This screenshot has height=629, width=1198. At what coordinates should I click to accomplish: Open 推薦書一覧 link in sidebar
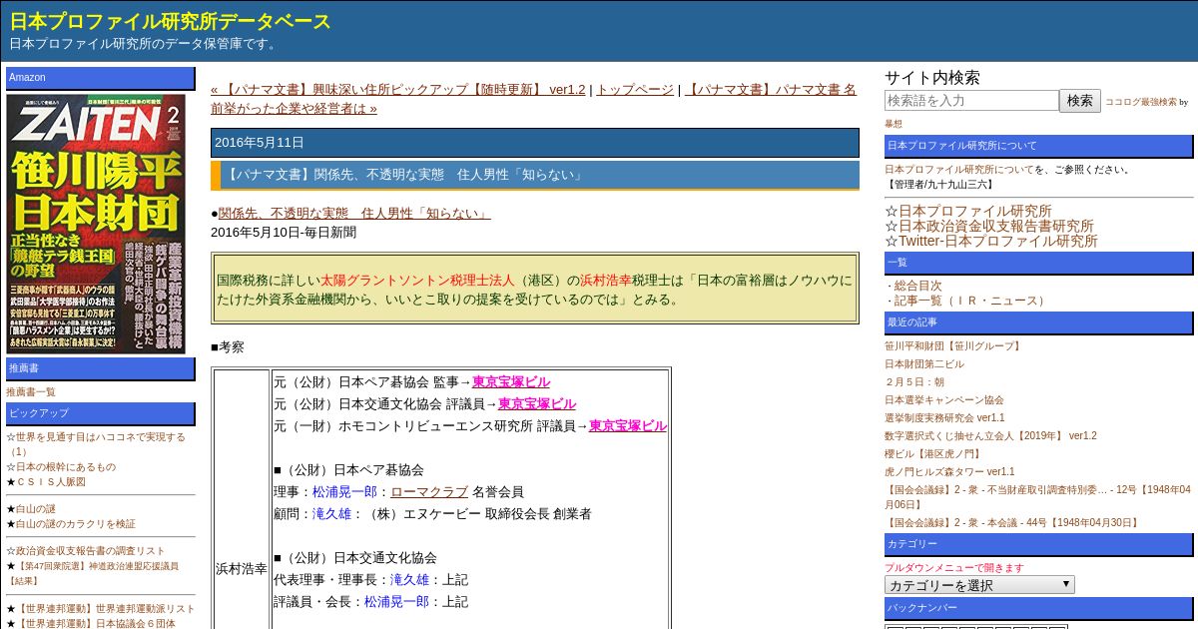(31, 391)
